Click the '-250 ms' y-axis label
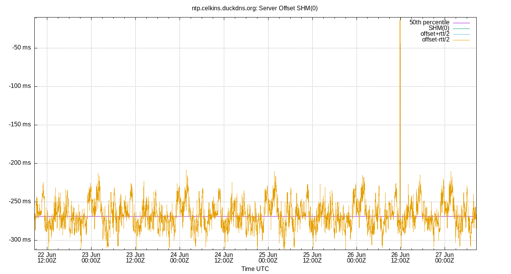This screenshot has width=511, height=274. [x=20, y=201]
